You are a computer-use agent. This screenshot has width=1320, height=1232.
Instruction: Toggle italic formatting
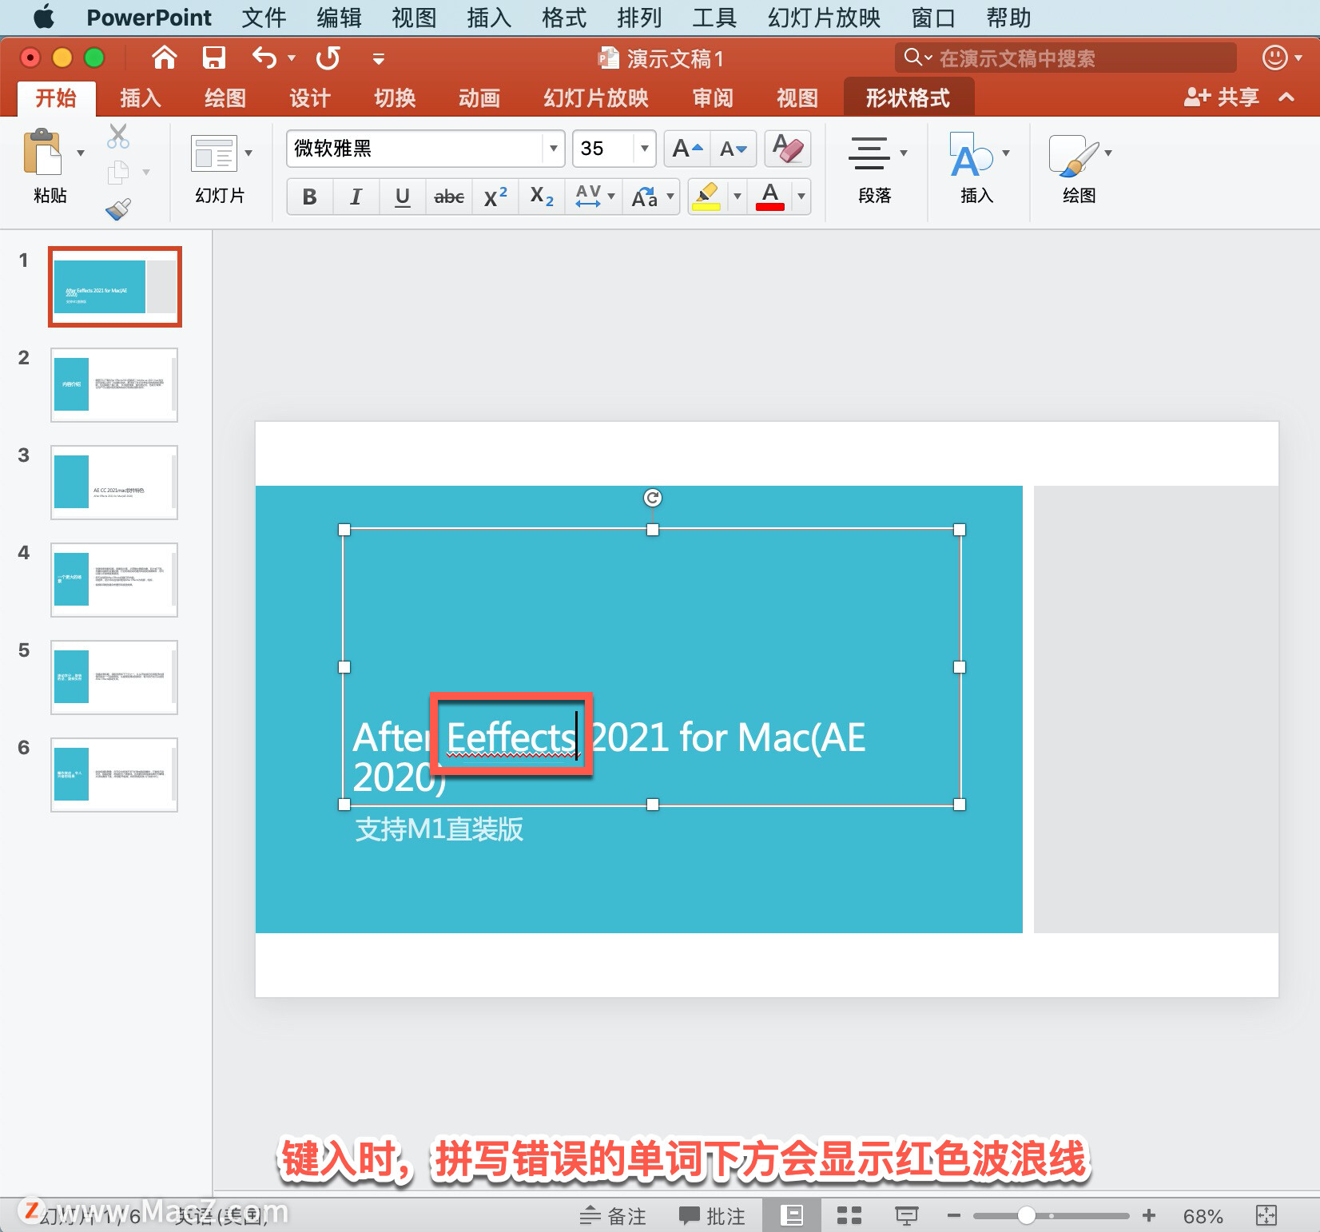pyautogui.click(x=356, y=197)
